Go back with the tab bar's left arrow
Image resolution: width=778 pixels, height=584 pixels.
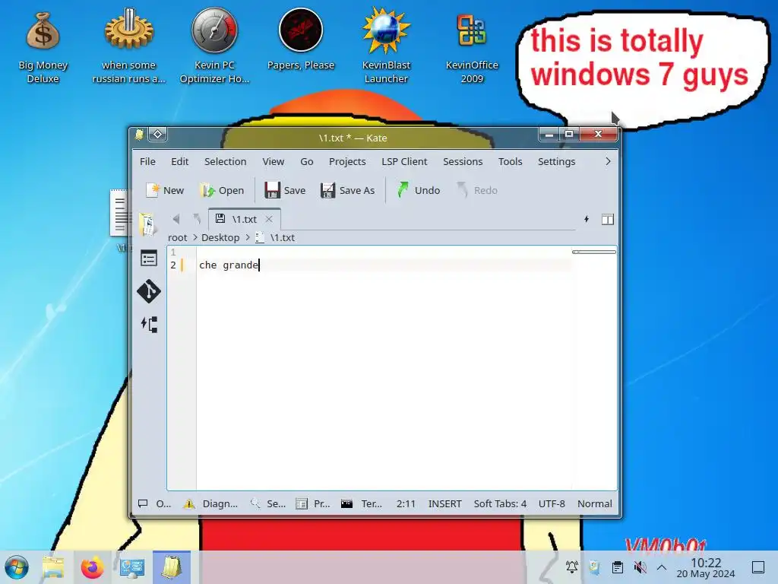tap(176, 219)
